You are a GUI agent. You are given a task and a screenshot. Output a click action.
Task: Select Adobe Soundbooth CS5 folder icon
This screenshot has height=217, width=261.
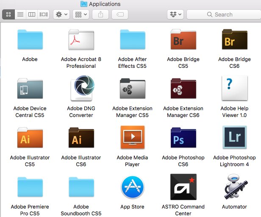coord(81,187)
